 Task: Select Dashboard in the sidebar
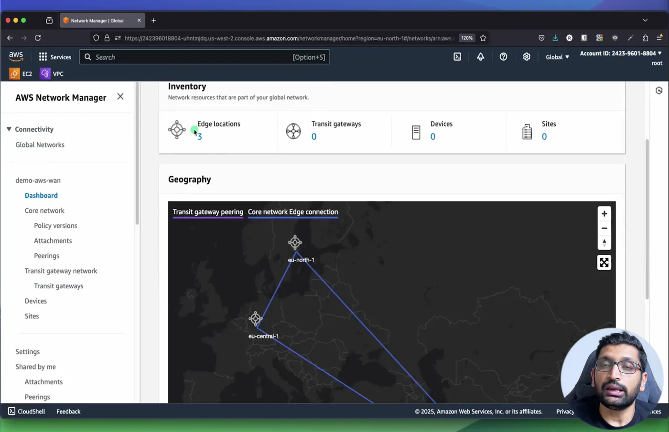[x=41, y=195]
